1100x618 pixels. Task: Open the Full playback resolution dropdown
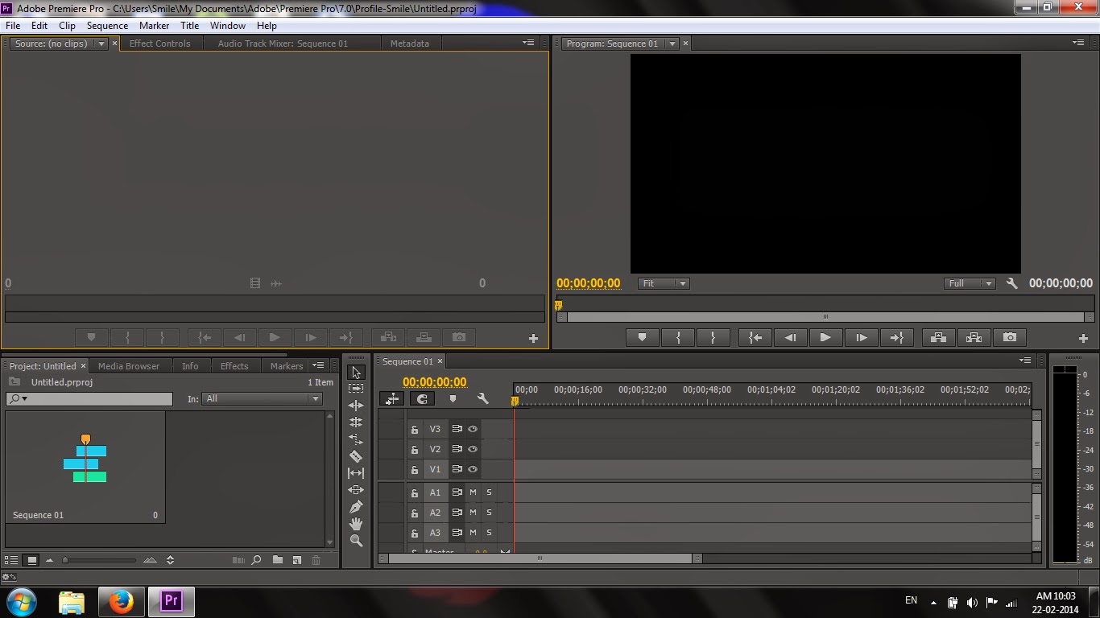(970, 283)
